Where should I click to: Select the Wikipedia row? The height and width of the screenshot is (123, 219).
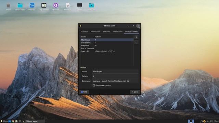coord(107,45)
